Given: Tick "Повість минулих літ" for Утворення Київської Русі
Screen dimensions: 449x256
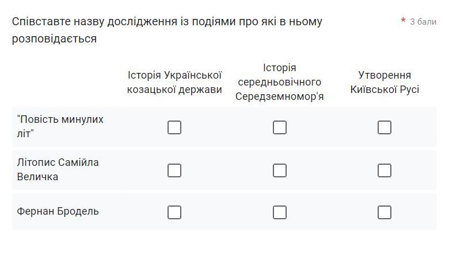Looking at the screenshot, I should point(385,127).
